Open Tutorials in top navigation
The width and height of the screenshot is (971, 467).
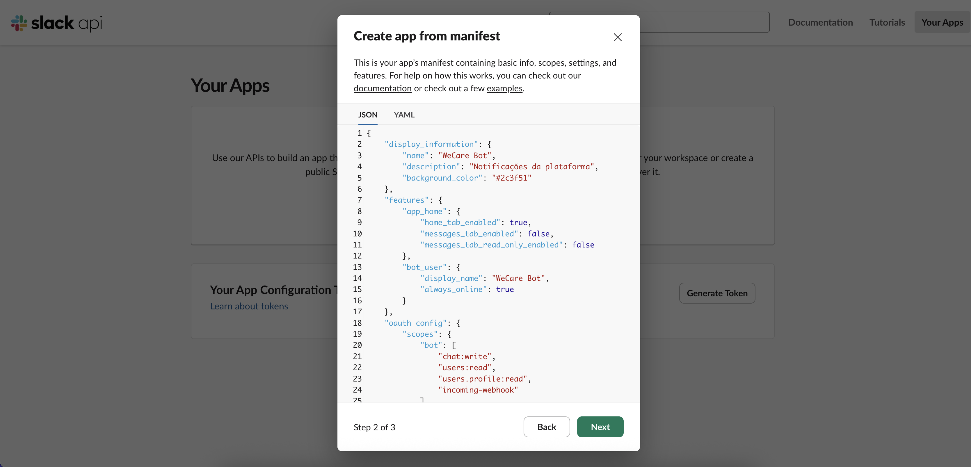pos(887,22)
